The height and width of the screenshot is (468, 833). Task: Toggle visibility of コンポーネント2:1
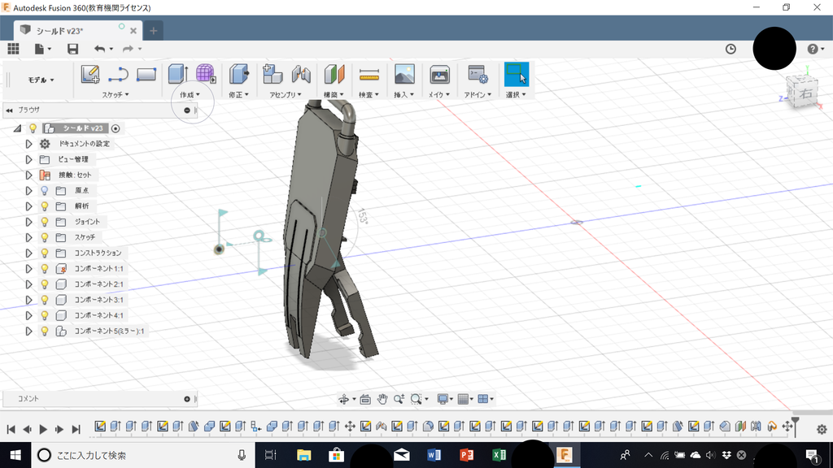45,284
